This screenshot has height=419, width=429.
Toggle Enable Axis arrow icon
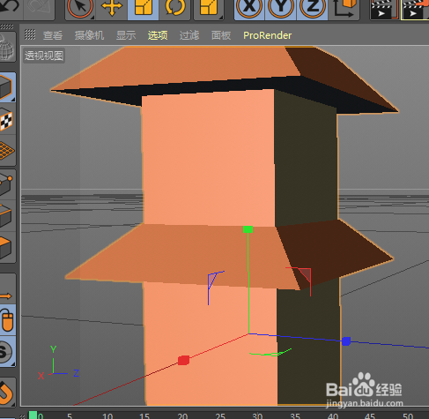tap(6, 296)
